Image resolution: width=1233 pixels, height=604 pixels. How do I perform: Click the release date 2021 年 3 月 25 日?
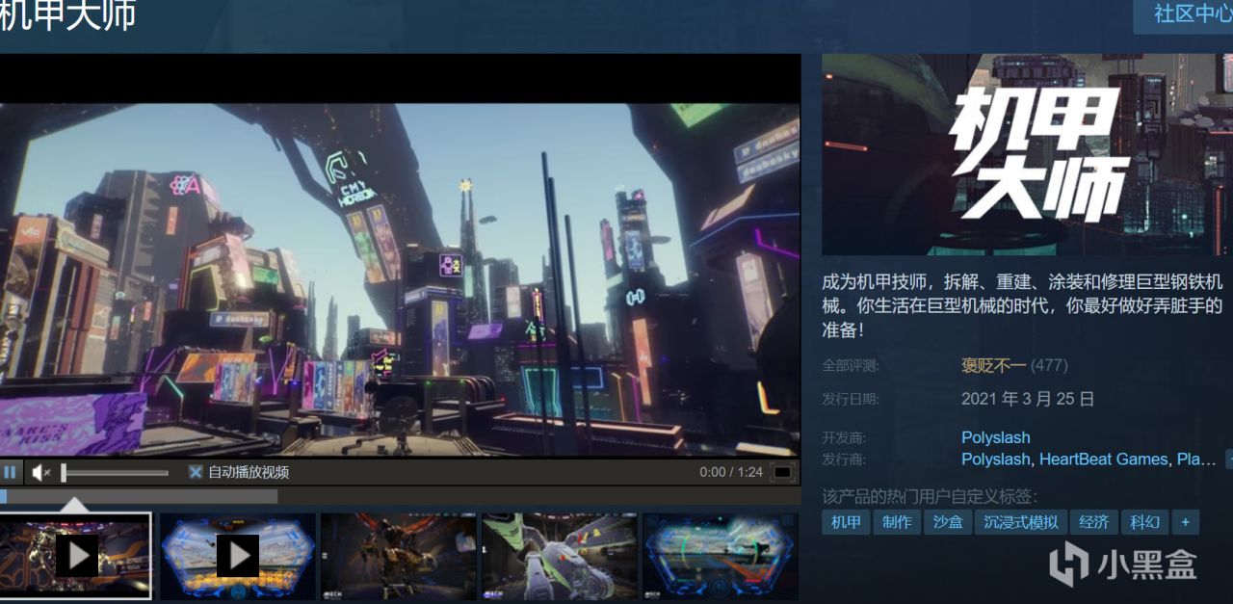1028,399
